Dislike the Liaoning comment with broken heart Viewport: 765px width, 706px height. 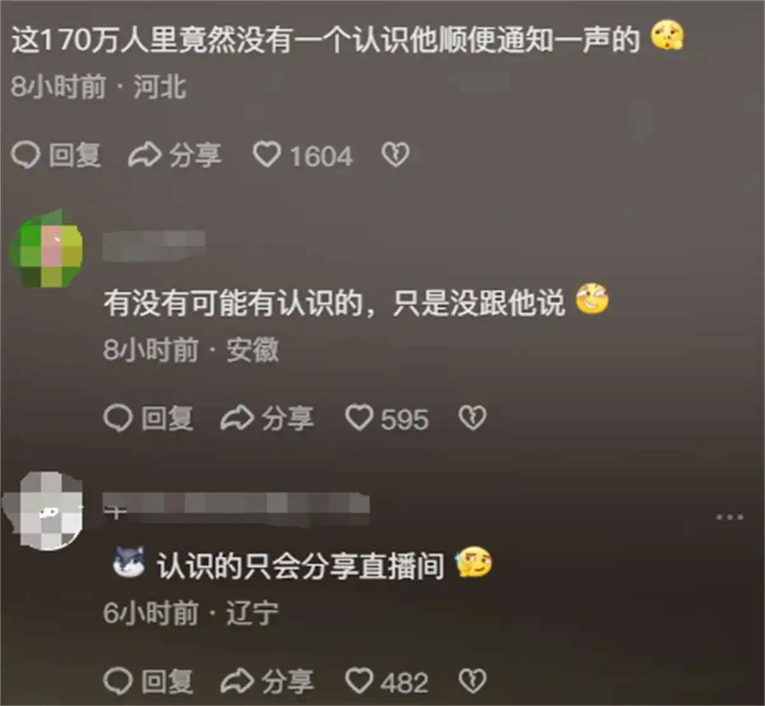coord(472,681)
